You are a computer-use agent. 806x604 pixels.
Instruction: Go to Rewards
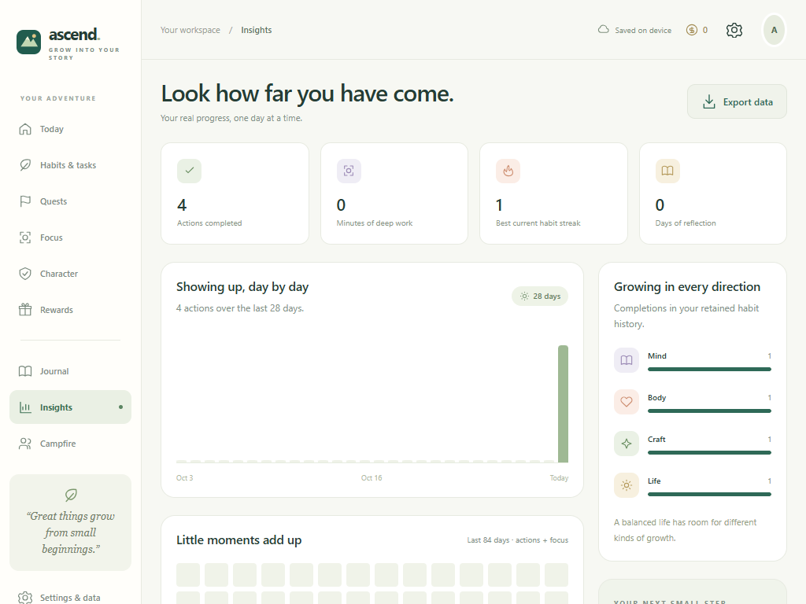point(70,310)
